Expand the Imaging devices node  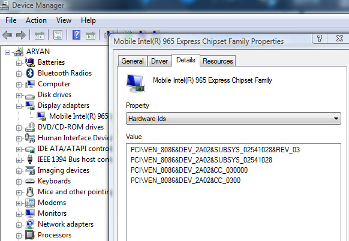pyautogui.click(x=19, y=171)
